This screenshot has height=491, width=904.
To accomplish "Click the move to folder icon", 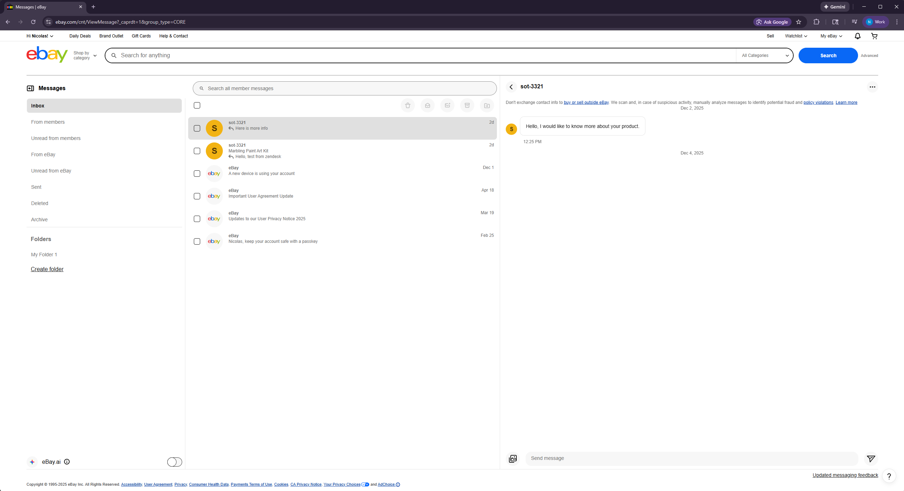I will coord(487,105).
